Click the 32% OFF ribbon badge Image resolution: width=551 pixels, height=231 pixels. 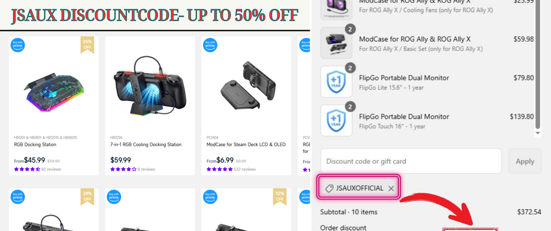click(280, 196)
